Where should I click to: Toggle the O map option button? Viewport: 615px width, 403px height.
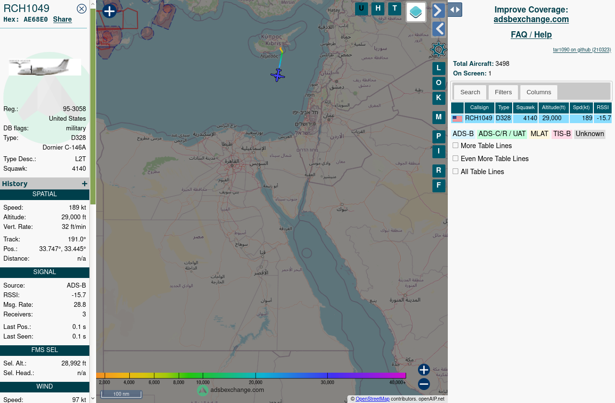439,83
